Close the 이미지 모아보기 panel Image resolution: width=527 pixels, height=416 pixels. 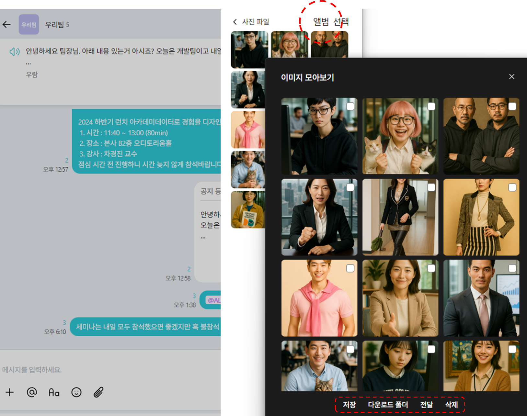point(512,77)
